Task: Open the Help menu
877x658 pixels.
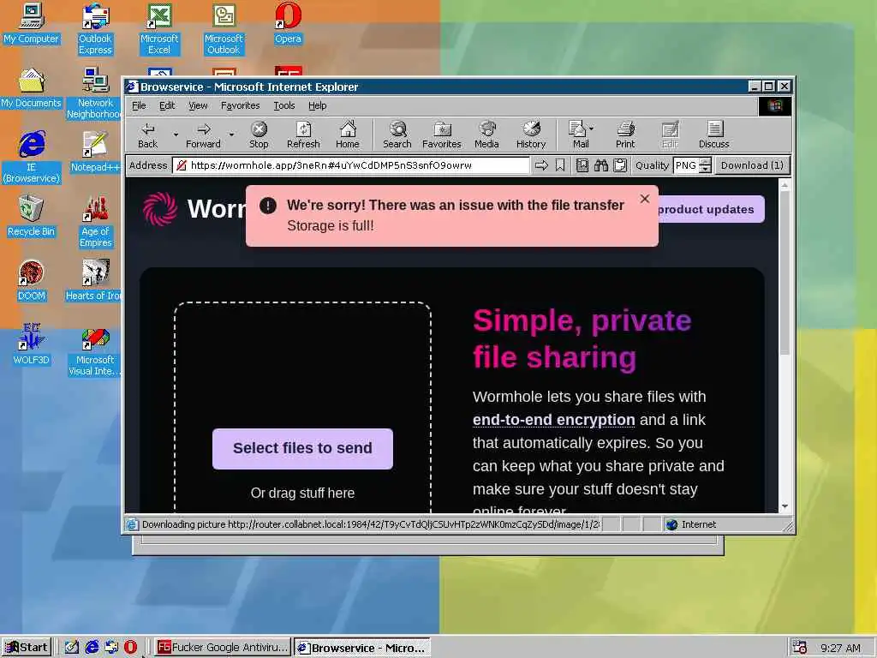Action: 317,105
